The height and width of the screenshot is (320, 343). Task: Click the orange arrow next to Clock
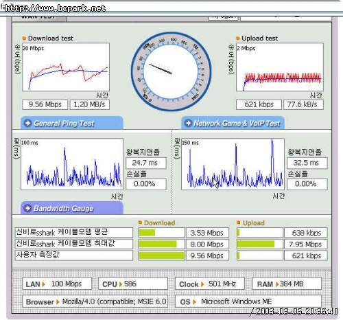point(202,284)
